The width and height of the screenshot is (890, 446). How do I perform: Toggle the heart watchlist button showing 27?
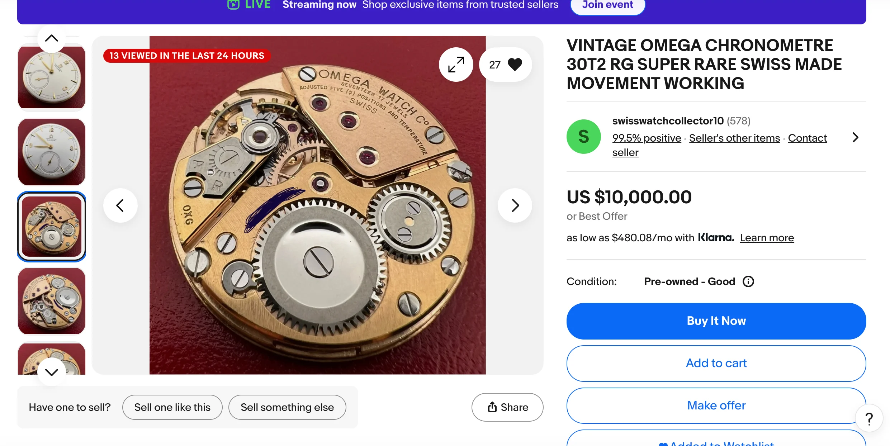[506, 65]
